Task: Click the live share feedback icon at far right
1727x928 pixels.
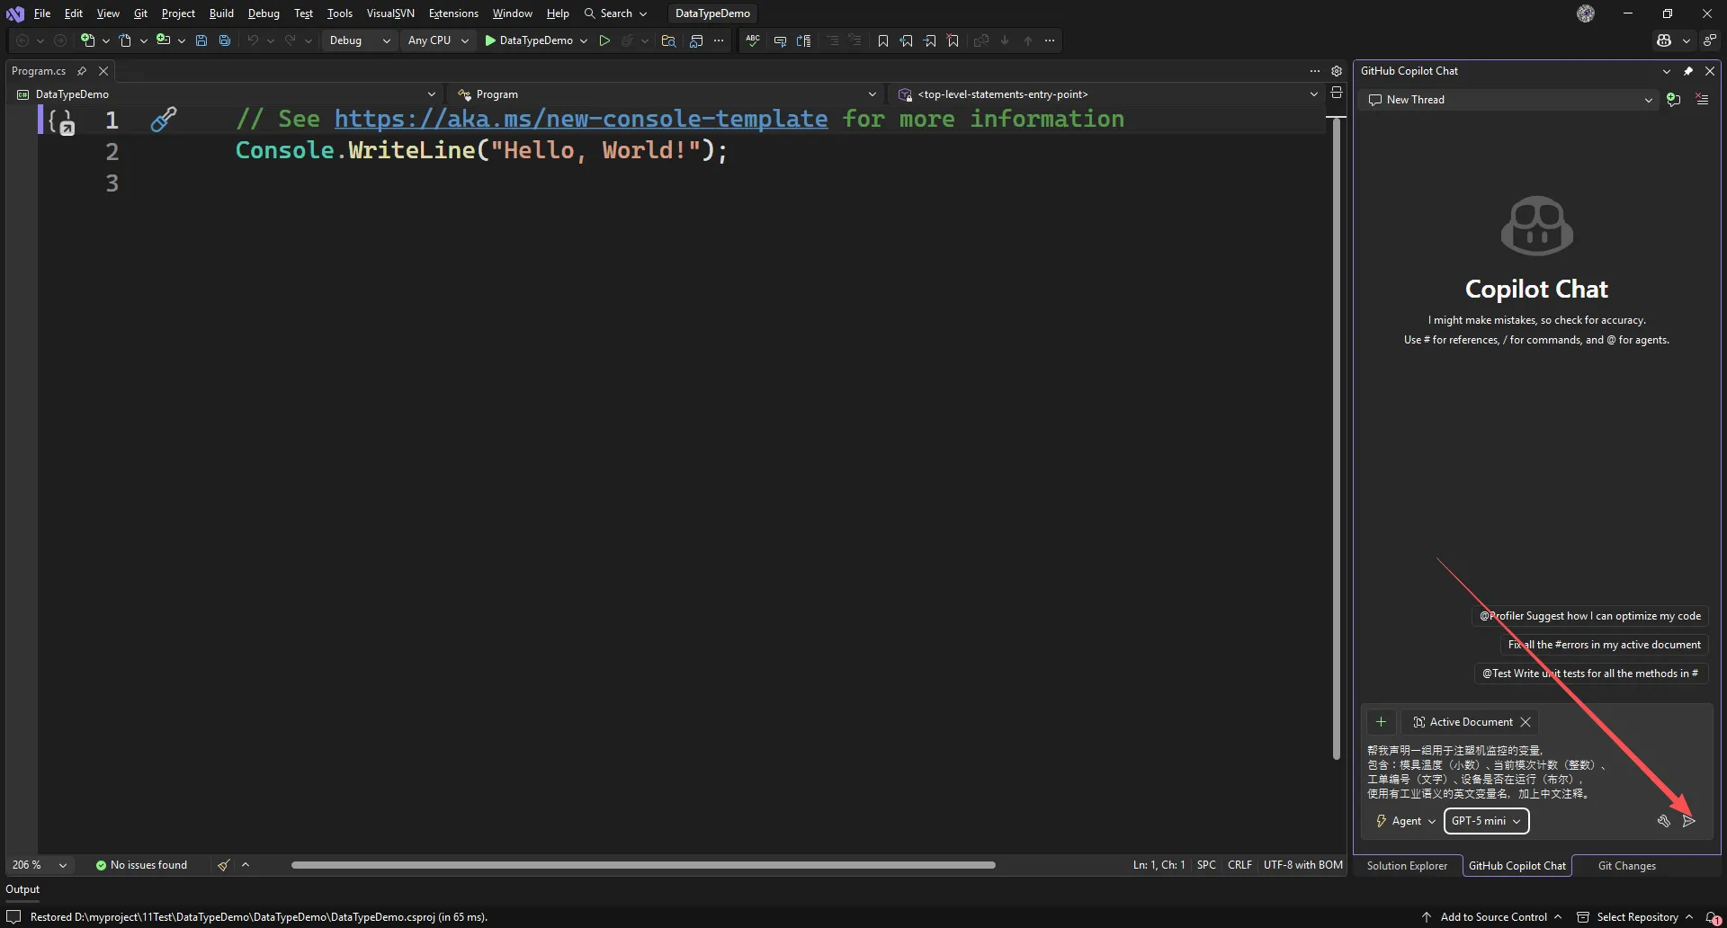Action: point(1709,40)
